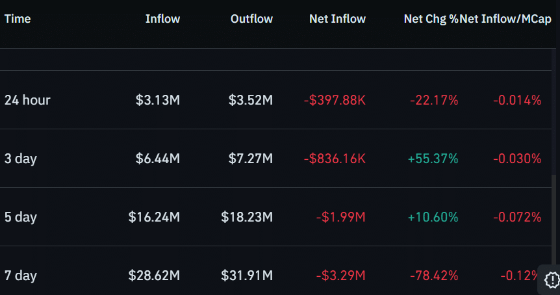Image resolution: width=560 pixels, height=295 pixels.
Task: Click the Net Inflow/MCap column header
Action: pyautogui.click(x=505, y=19)
